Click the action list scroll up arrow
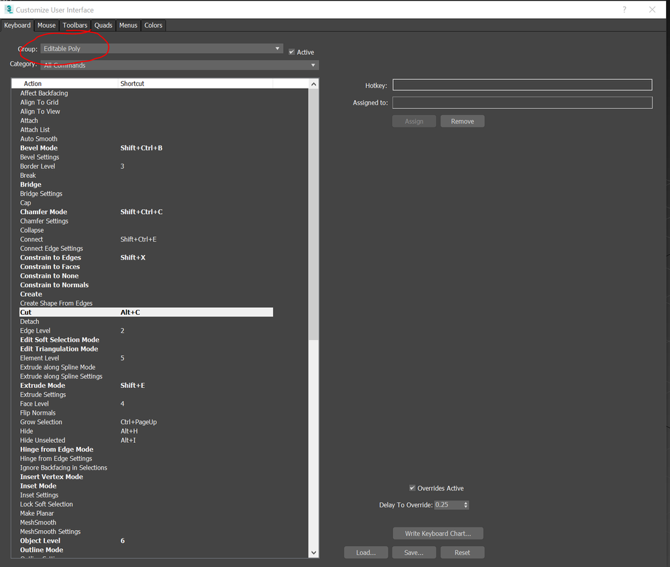The width and height of the screenshot is (670, 567). pyautogui.click(x=314, y=84)
